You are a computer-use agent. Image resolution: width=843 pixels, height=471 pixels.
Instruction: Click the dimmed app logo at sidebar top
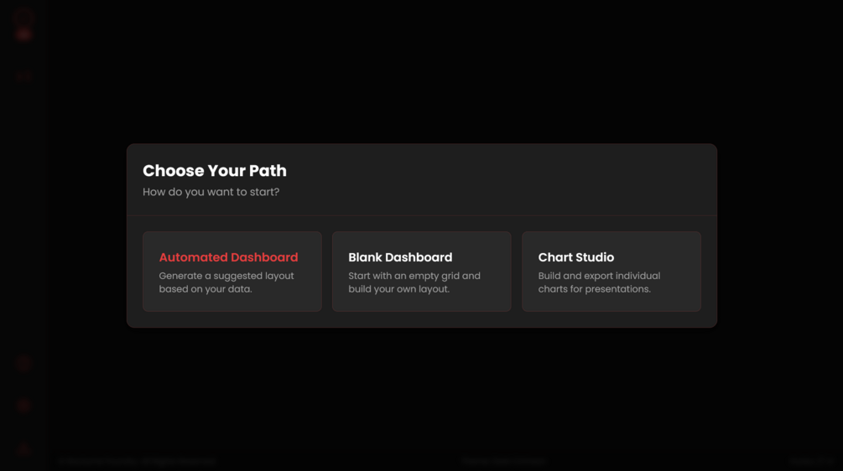23,14
